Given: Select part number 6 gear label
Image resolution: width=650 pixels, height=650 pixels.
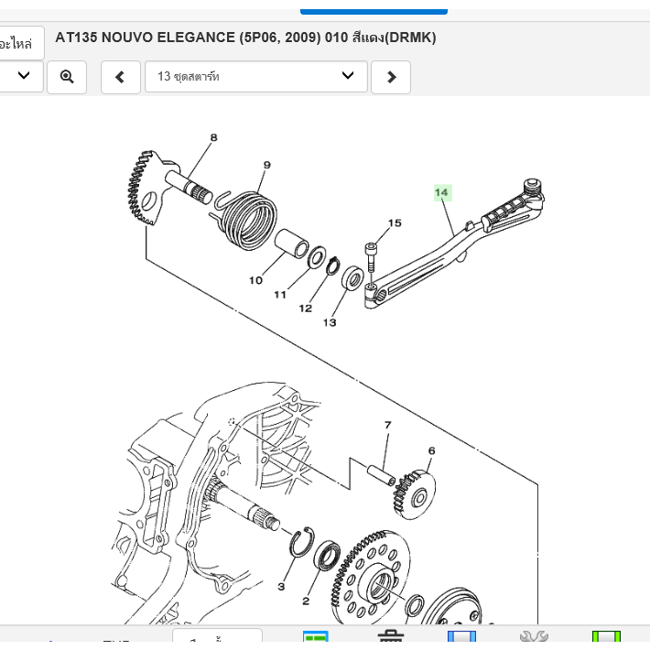Looking at the screenshot, I should (x=431, y=450).
